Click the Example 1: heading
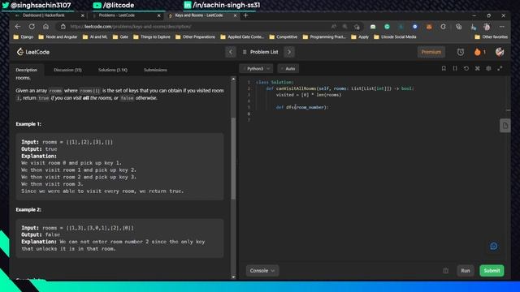Screen dimensions: 520x292 click(28, 124)
